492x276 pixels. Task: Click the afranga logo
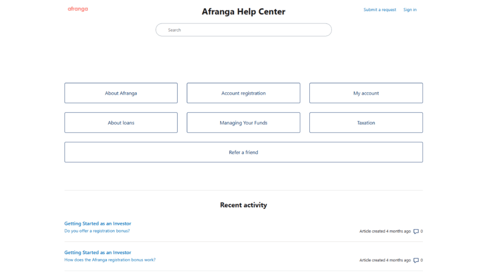(x=78, y=9)
